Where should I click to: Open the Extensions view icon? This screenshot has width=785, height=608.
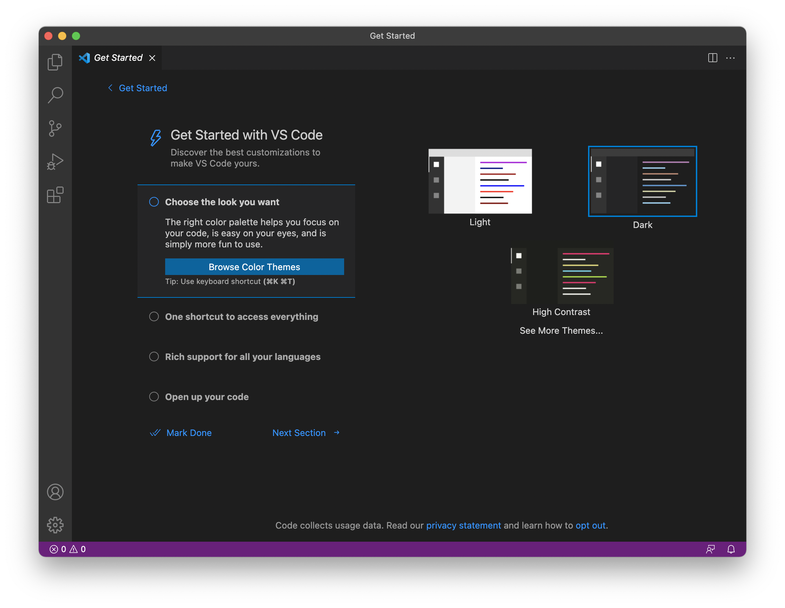coord(55,195)
